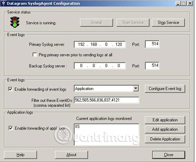Click the primary Syslog server port field
196x162 pixels.
[152, 44]
